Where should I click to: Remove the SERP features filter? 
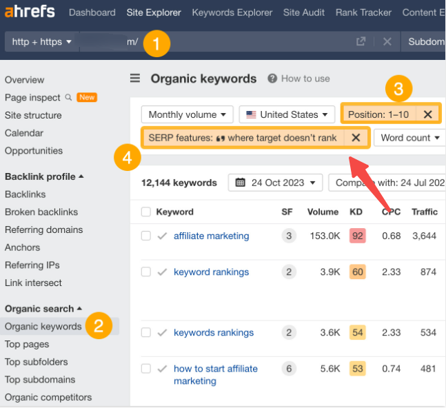coord(356,138)
